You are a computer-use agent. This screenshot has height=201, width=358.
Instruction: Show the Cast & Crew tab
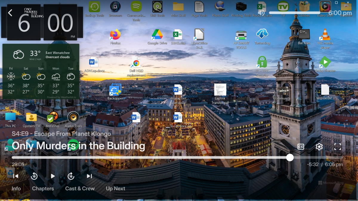click(80, 188)
